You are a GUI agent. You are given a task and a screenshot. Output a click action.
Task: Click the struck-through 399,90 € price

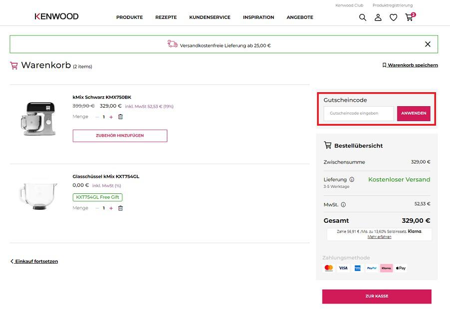83,106
